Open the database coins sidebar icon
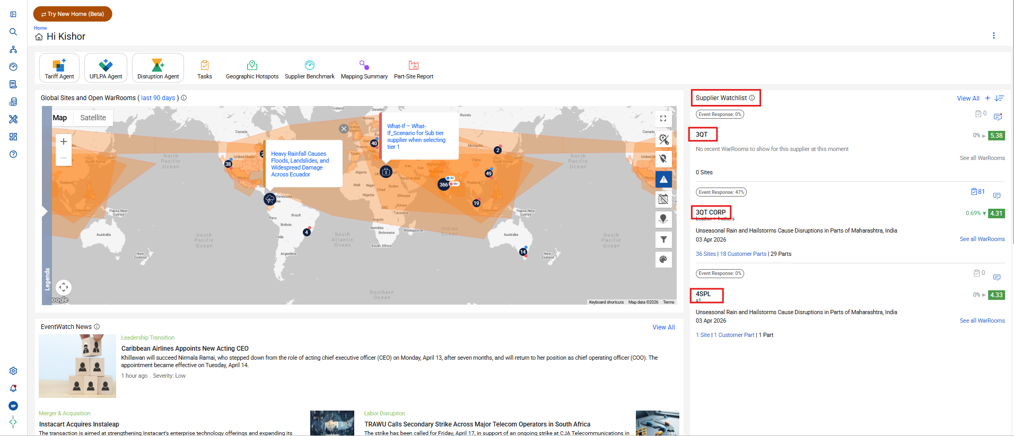1014x436 pixels. point(13,102)
